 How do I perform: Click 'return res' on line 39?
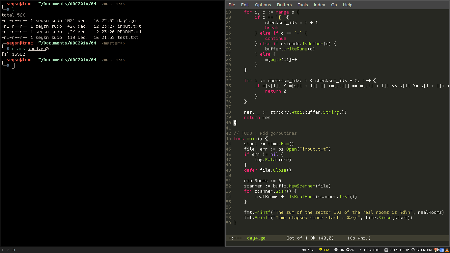point(257,118)
